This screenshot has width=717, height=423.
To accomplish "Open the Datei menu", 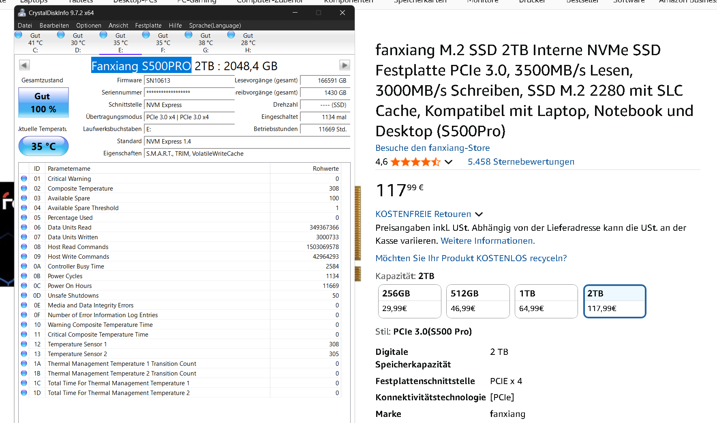I will [x=25, y=25].
